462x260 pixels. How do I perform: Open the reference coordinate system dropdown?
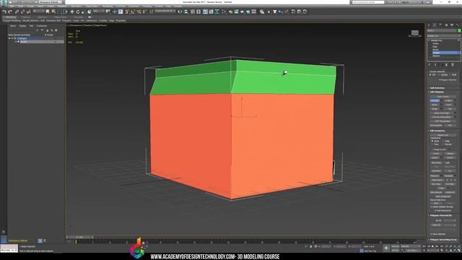coord(99,12)
